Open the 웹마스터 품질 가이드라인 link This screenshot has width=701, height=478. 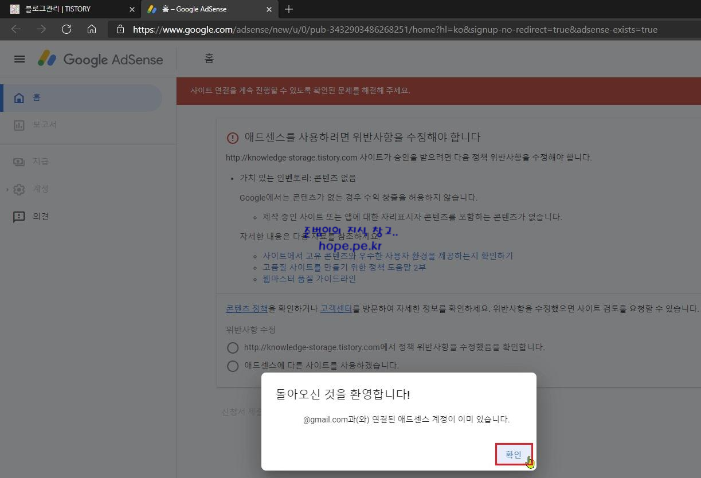click(309, 279)
